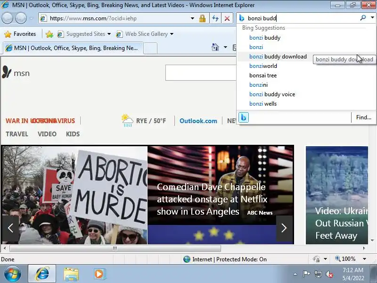Viewport: 377px width, 283px height.
Task: Click the Bing provider icon in suggestions footer
Action: 244,117
